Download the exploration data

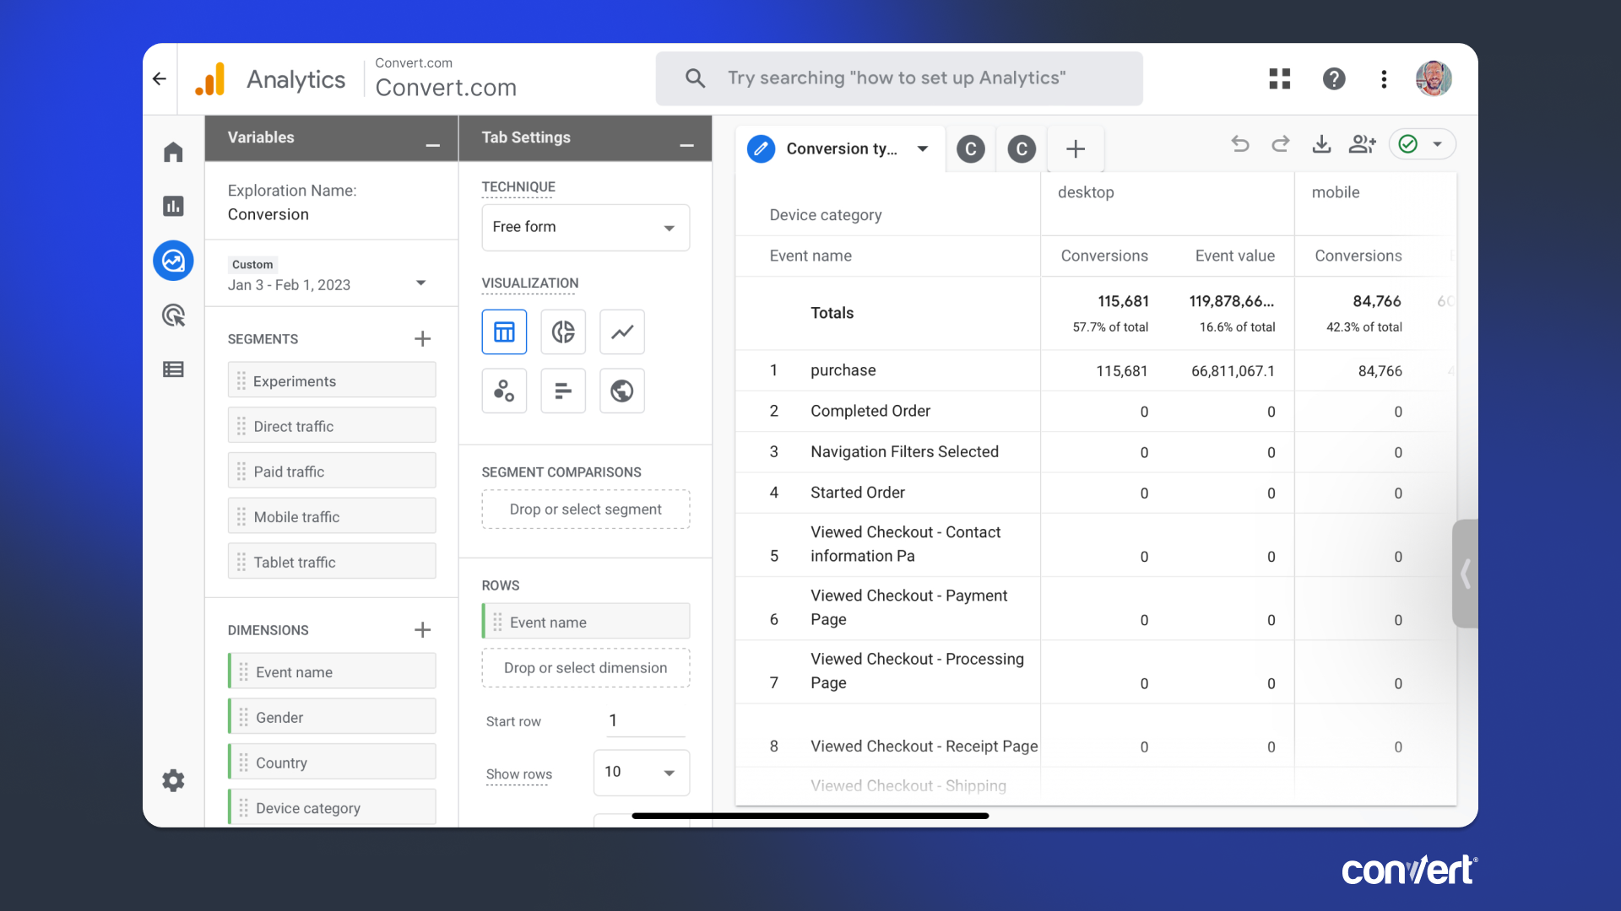(1321, 144)
